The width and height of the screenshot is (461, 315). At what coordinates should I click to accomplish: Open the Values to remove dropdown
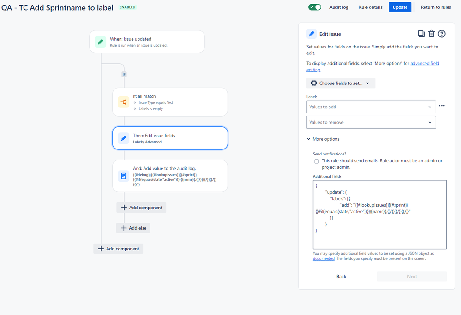point(371,122)
